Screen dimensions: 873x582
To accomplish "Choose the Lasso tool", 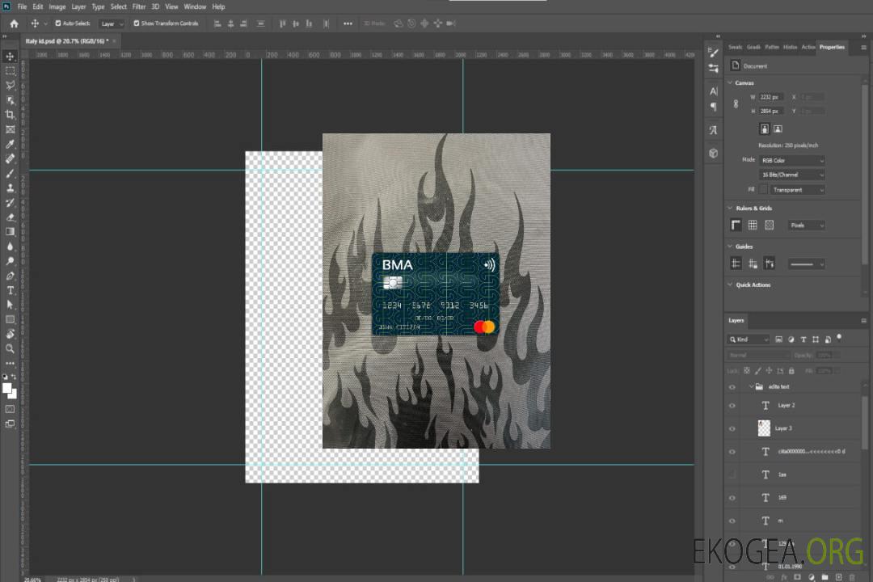I will [11, 85].
